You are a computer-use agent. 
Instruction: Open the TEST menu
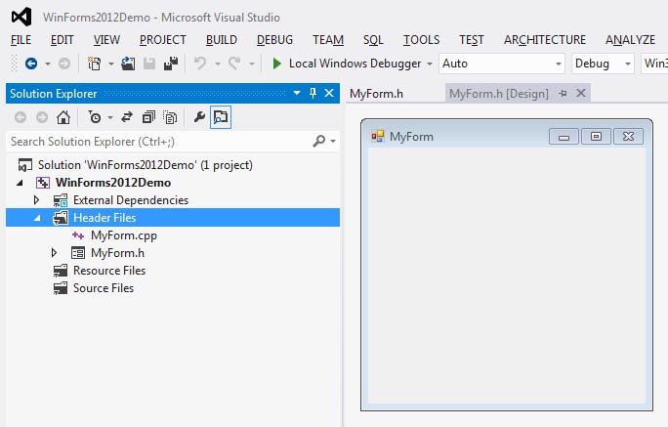[x=472, y=40]
